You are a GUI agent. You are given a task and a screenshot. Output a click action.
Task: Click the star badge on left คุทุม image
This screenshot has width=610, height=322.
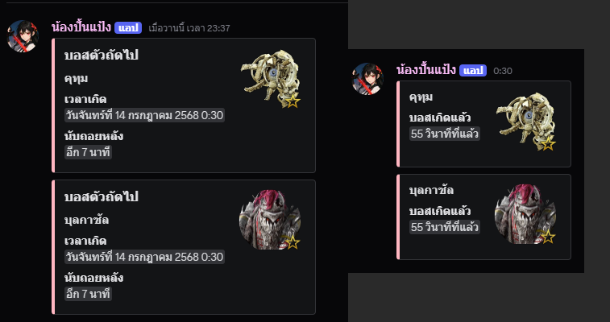[293, 101]
